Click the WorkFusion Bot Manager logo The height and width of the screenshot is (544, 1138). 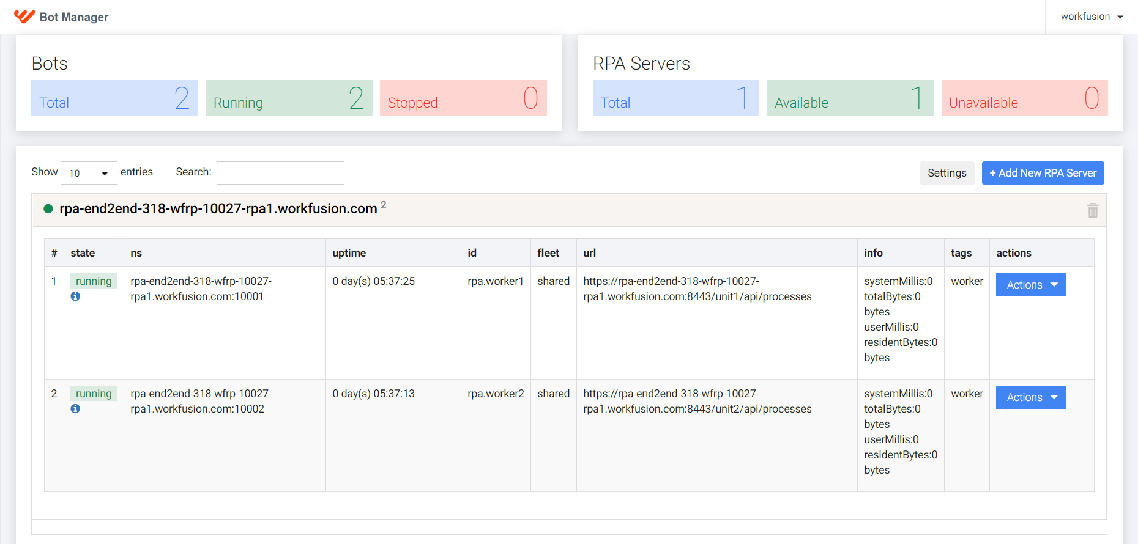[61, 17]
